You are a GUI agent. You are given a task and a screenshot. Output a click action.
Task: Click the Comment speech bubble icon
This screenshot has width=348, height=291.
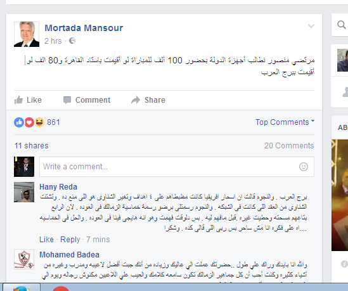pos(67,100)
